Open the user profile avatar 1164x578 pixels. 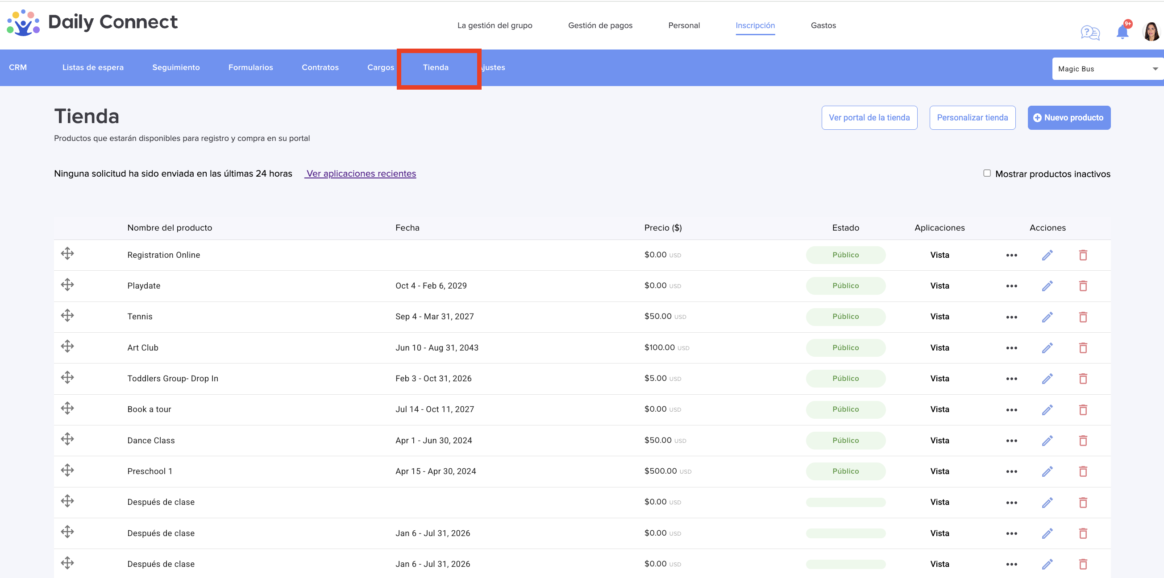click(1151, 32)
